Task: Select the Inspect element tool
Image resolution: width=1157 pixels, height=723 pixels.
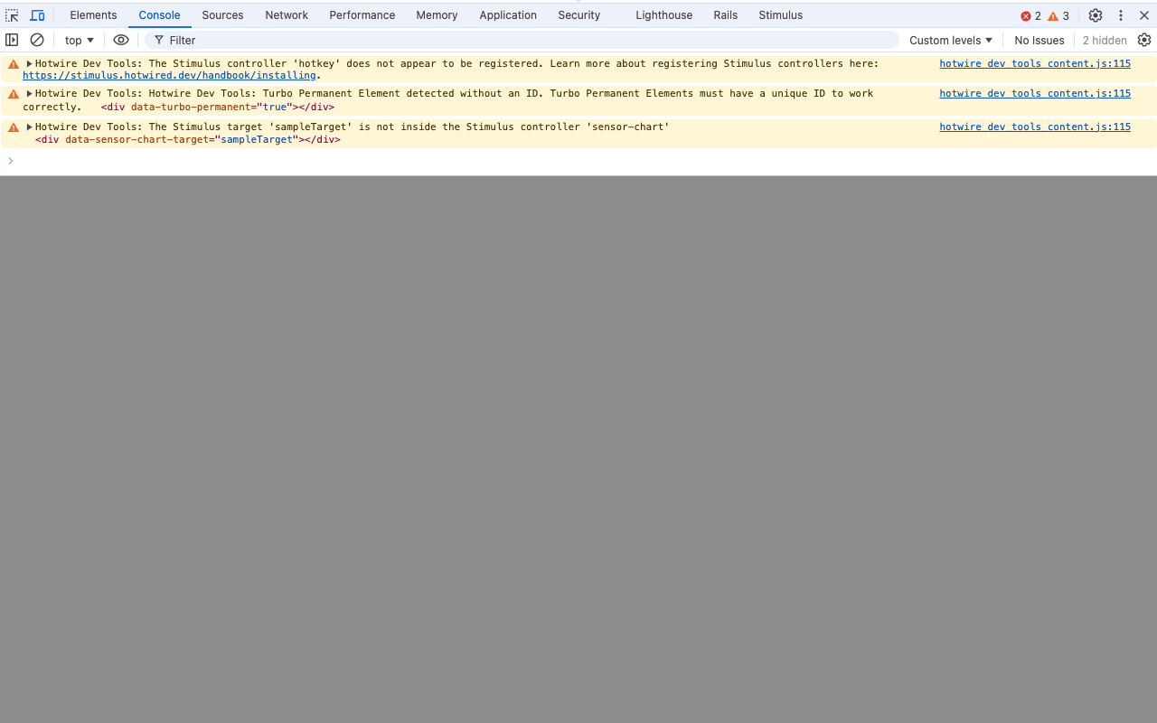Action: (12, 15)
